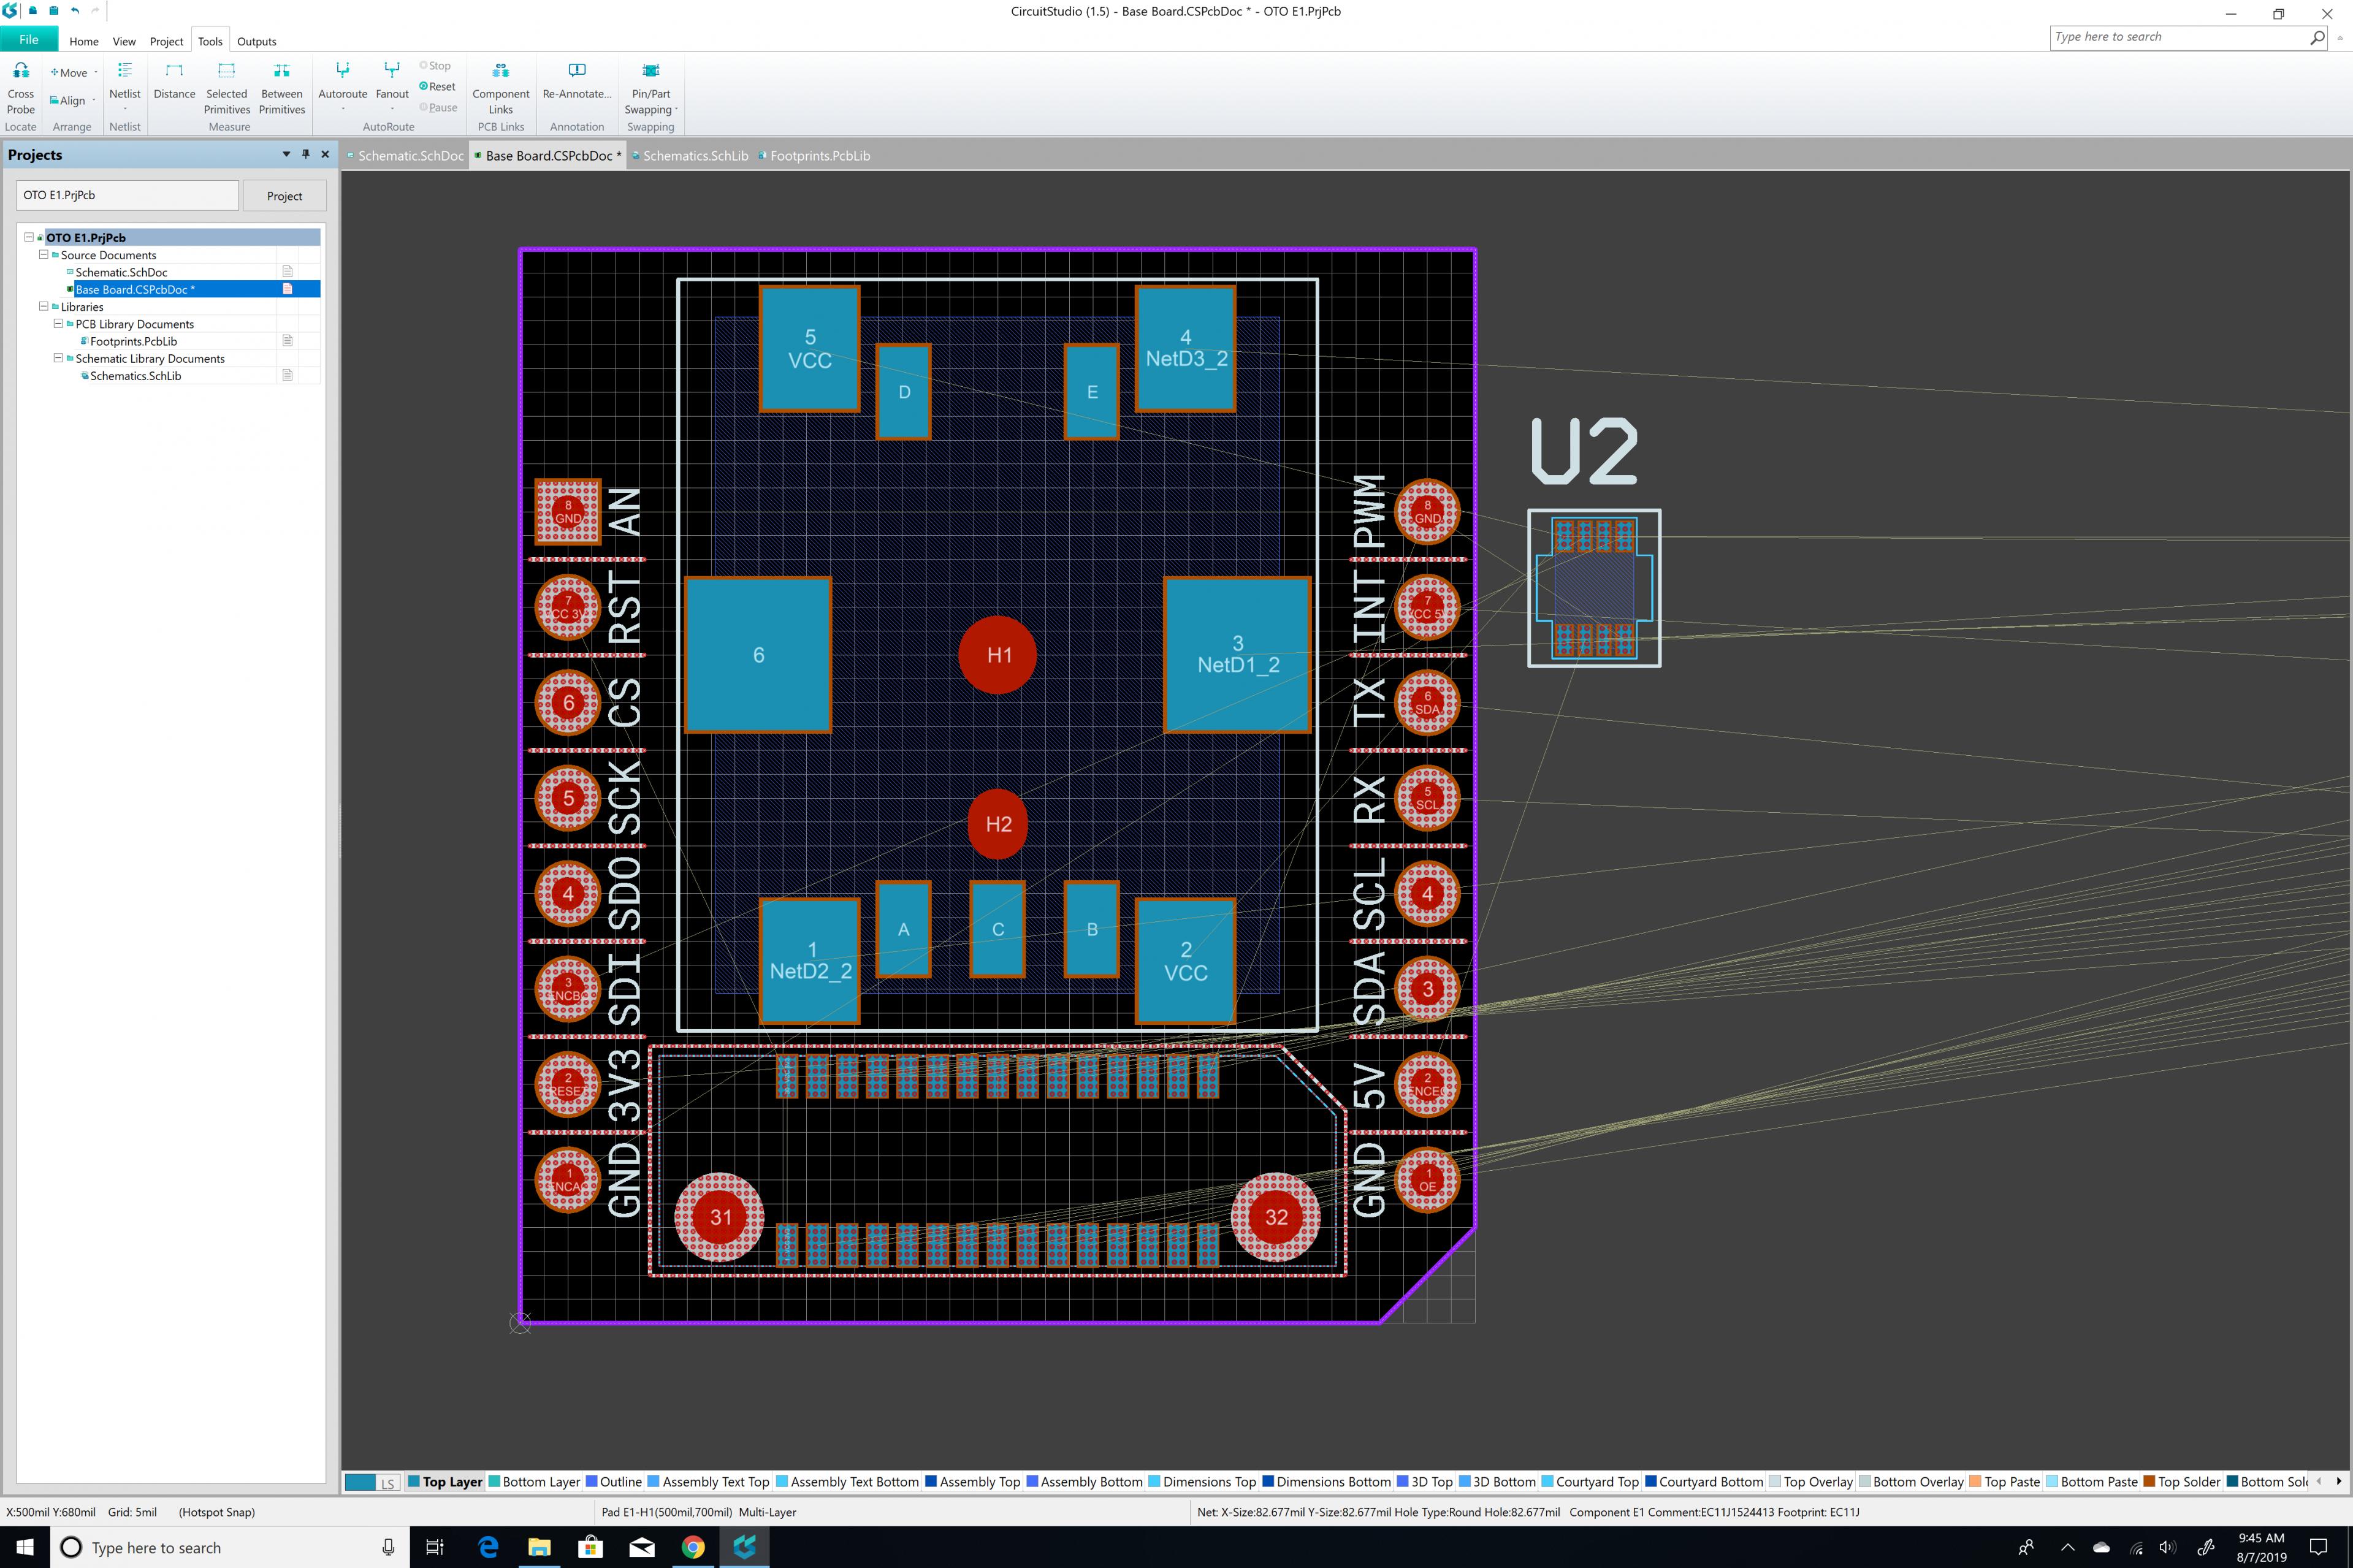Start the Autoroute tool
This screenshot has height=1568, width=2353.
(x=343, y=86)
